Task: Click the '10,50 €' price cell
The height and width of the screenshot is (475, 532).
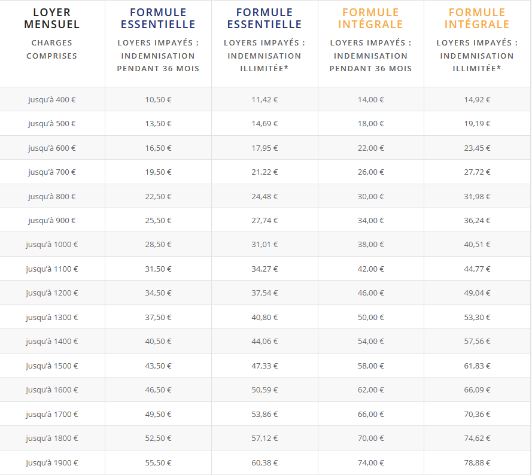Action: pos(158,100)
